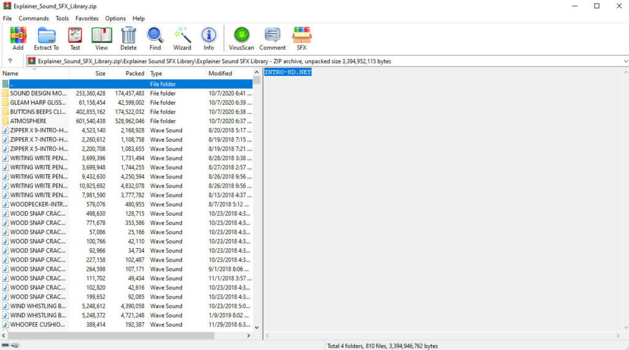This screenshot has height=350, width=629.
Task: Sort file list by the Type column
Action: [176, 74]
